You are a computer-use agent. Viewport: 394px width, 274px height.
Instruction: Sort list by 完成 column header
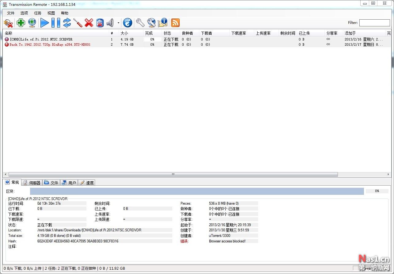(152, 33)
